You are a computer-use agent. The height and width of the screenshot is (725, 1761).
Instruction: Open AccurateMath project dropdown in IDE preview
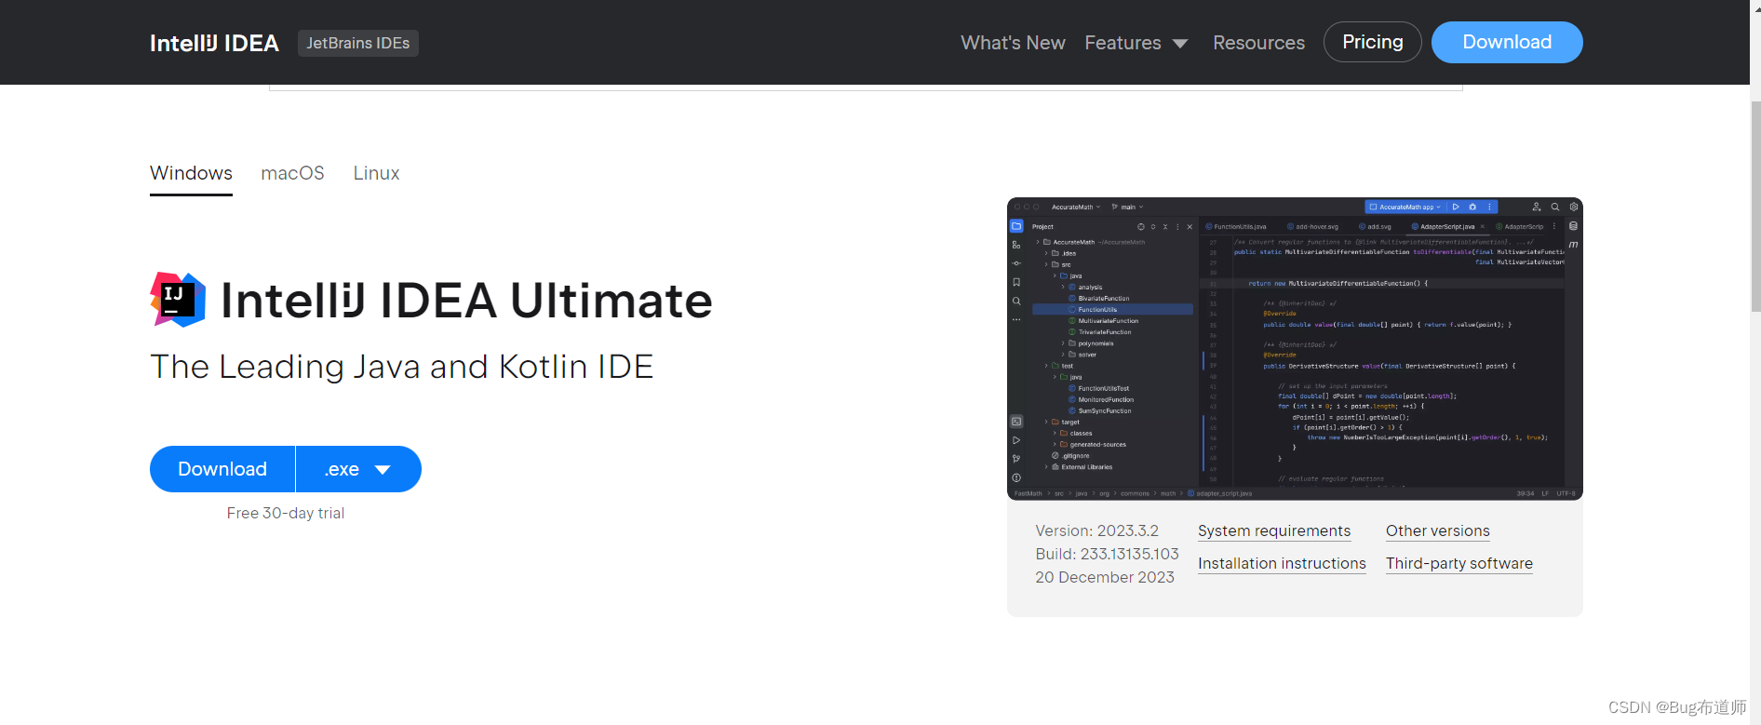[1076, 207]
